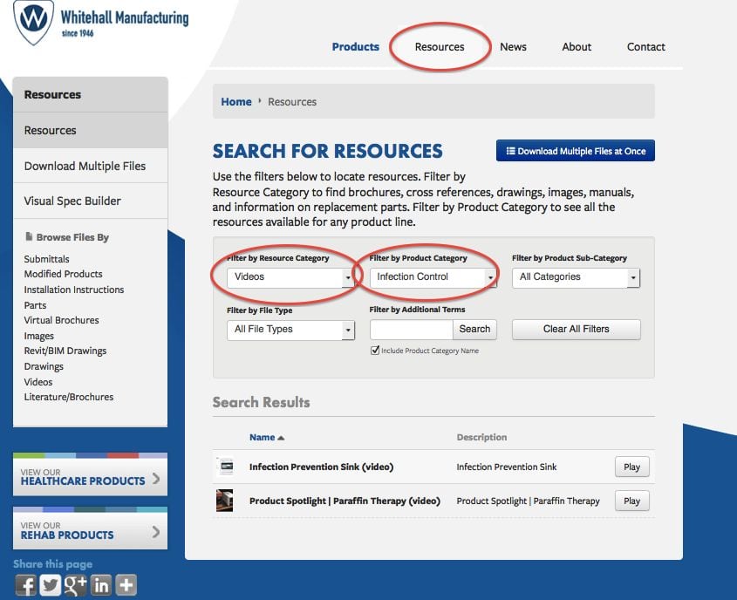Browse files by Installation Instructions
The image size is (737, 600).
[x=74, y=290]
